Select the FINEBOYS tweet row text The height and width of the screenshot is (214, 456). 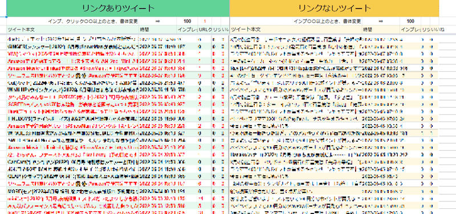tap(73, 118)
